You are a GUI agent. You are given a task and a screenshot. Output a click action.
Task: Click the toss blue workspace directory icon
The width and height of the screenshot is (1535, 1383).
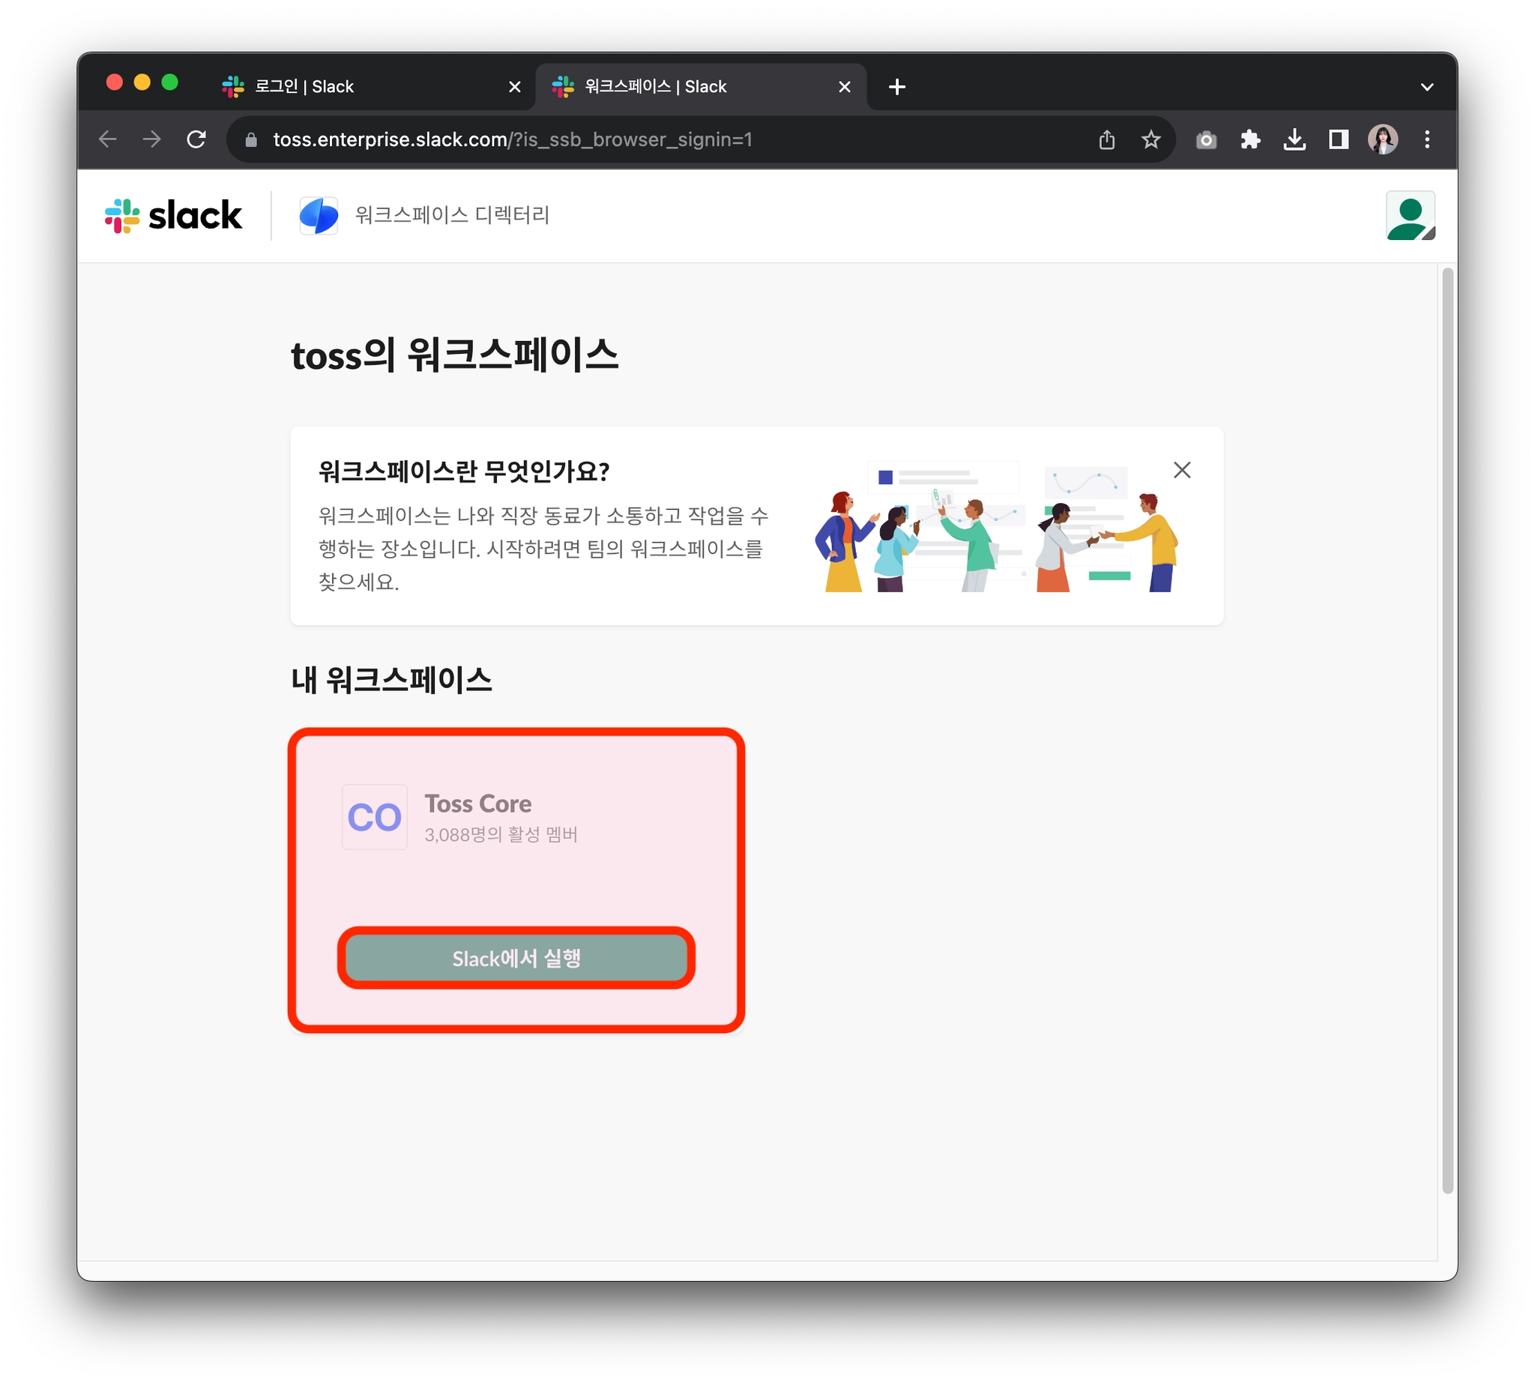pos(319,216)
